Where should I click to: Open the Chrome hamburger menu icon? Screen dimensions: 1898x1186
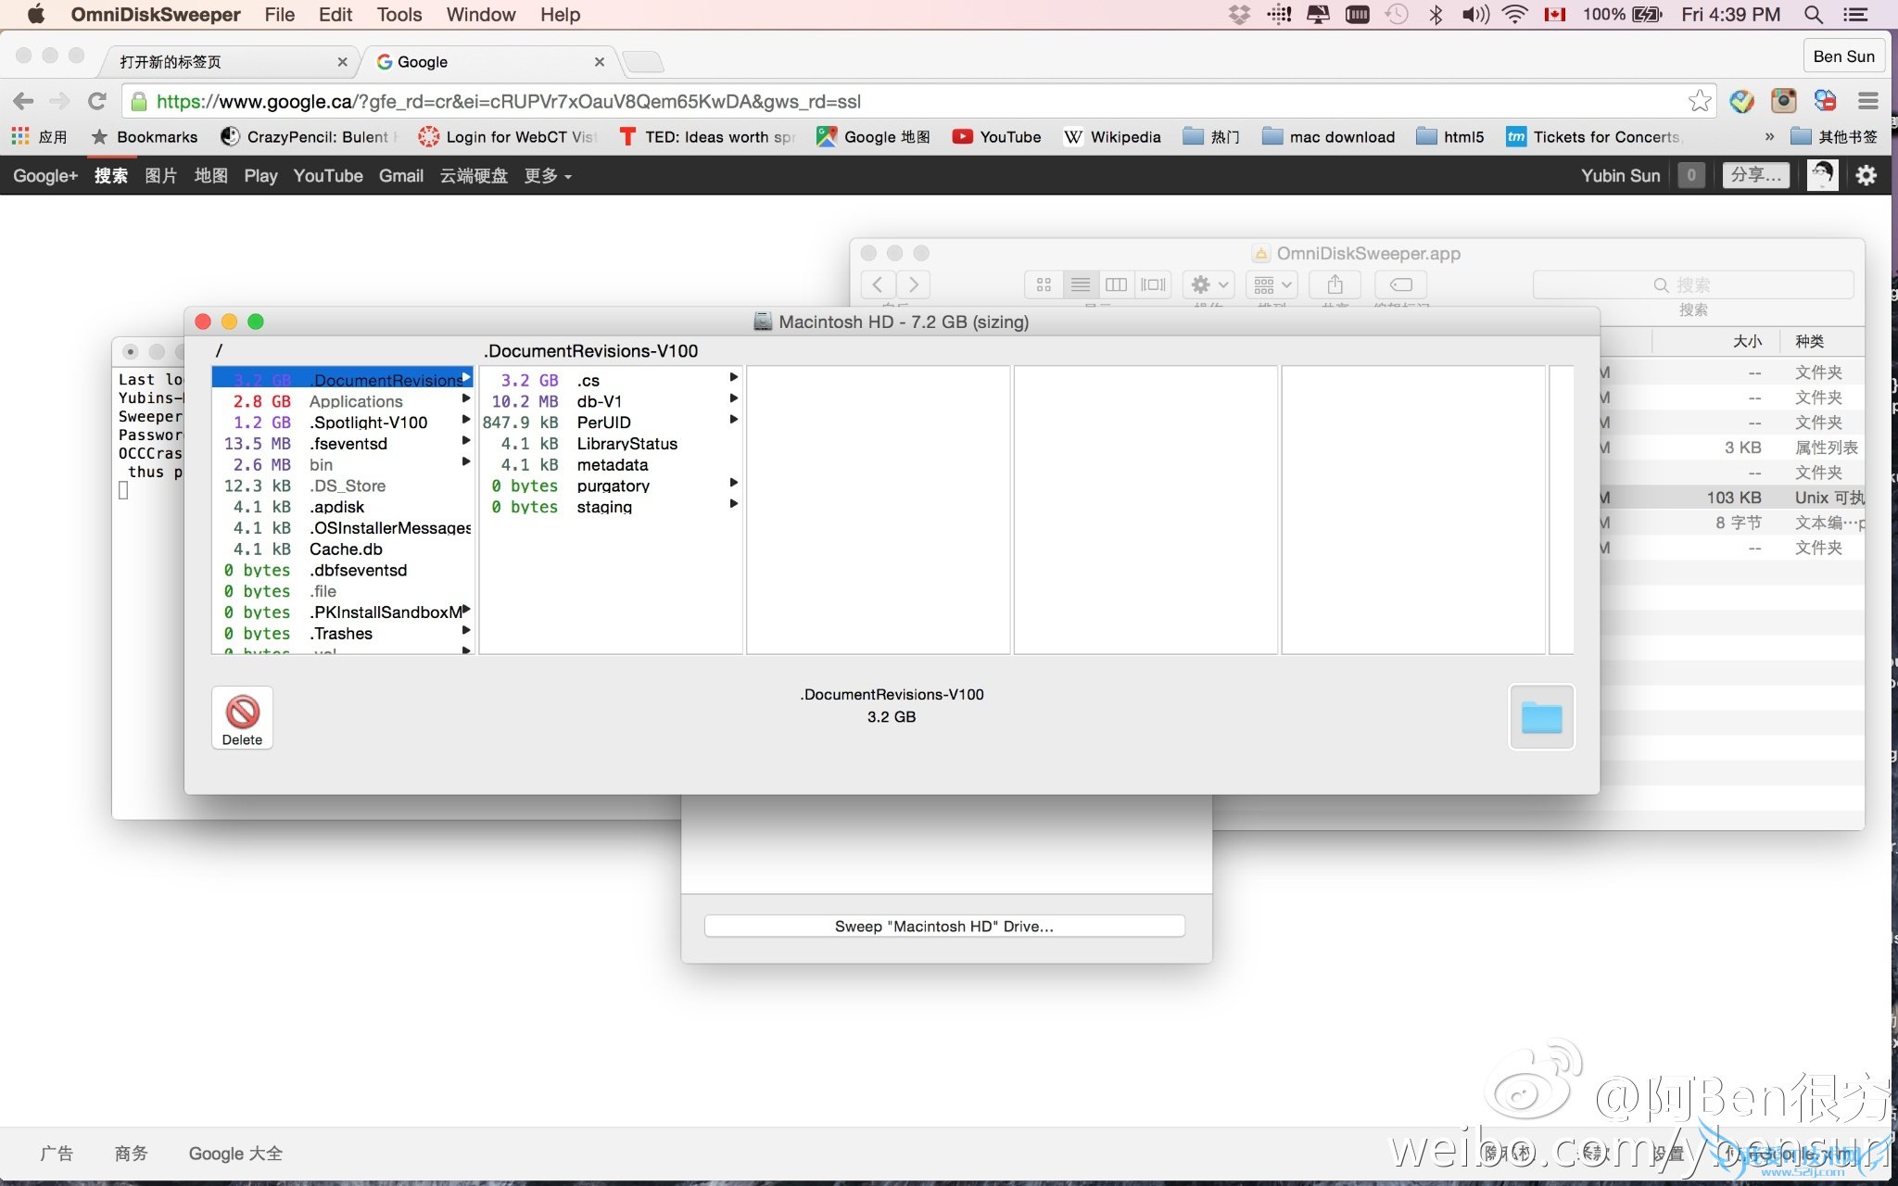(1868, 101)
